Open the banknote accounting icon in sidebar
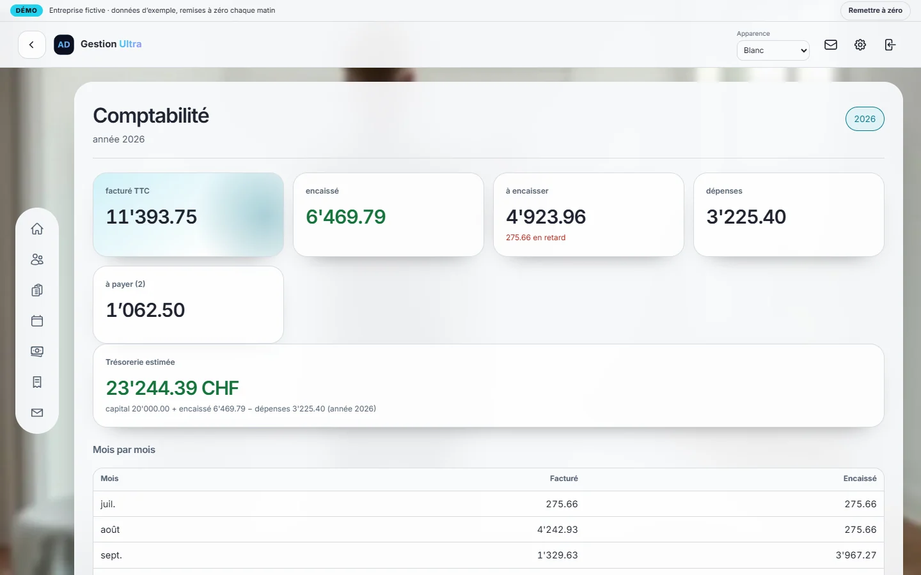The image size is (921, 575). pyautogui.click(x=37, y=351)
